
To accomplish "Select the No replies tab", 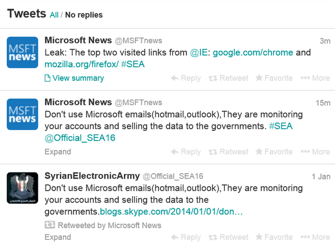I will pyautogui.click(x=84, y=15).
